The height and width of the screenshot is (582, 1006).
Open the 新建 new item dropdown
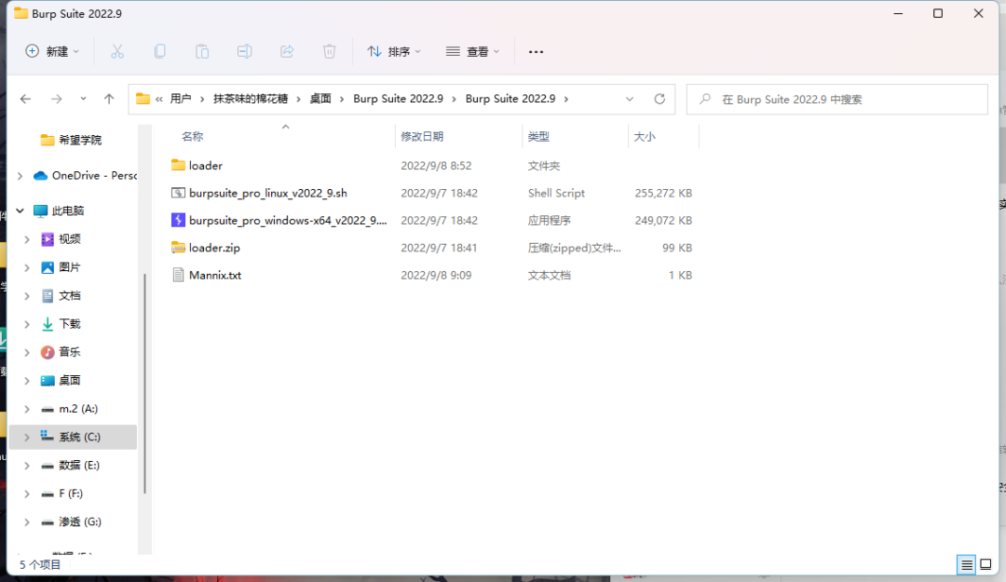click(52, 51)
